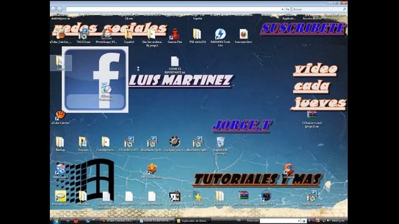Image resolution: width=399 pixels, height=224 pixels.
Task: Open the favoritos star icon
Action: point(198,198)
